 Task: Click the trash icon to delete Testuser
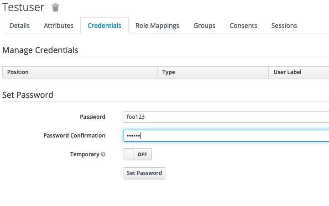click(x=55, y=7)
